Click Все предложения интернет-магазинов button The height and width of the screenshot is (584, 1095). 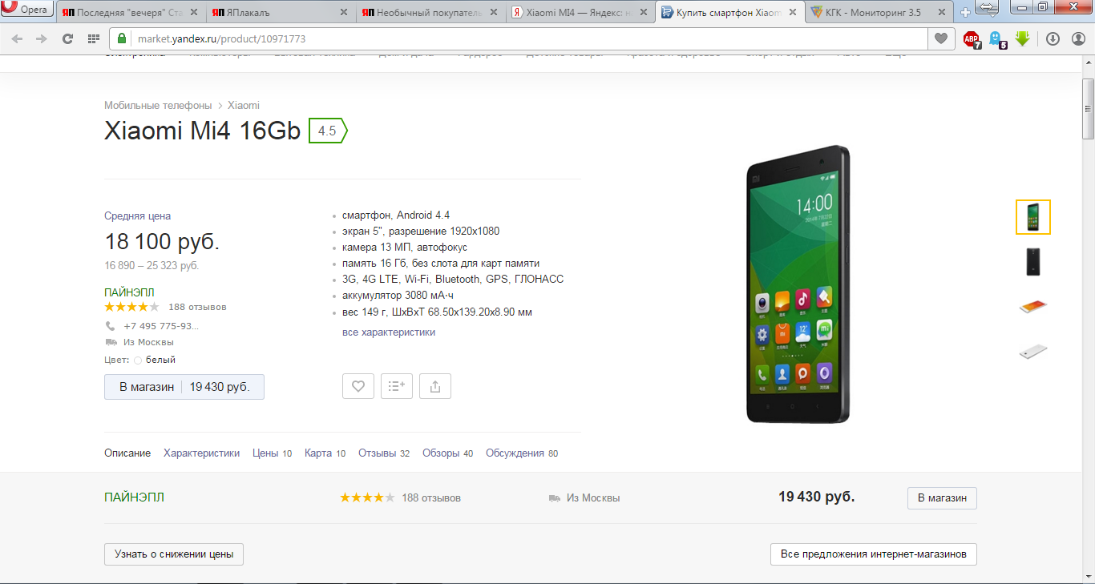pyautogui.click(x=874, y=554)
